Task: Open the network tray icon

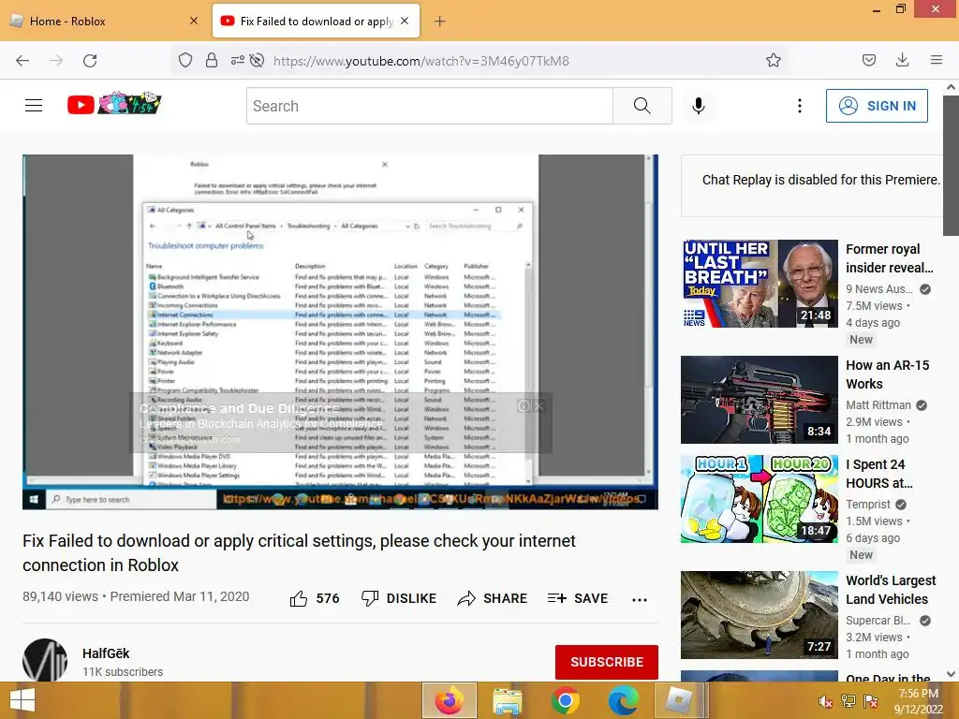Action: click(848, 701)
